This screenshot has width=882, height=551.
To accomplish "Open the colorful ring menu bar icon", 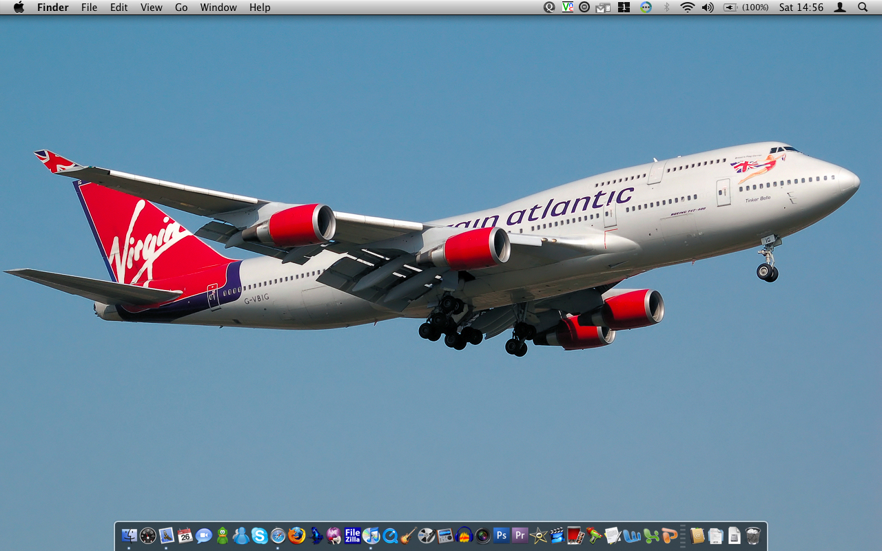I will coord(646,8).
